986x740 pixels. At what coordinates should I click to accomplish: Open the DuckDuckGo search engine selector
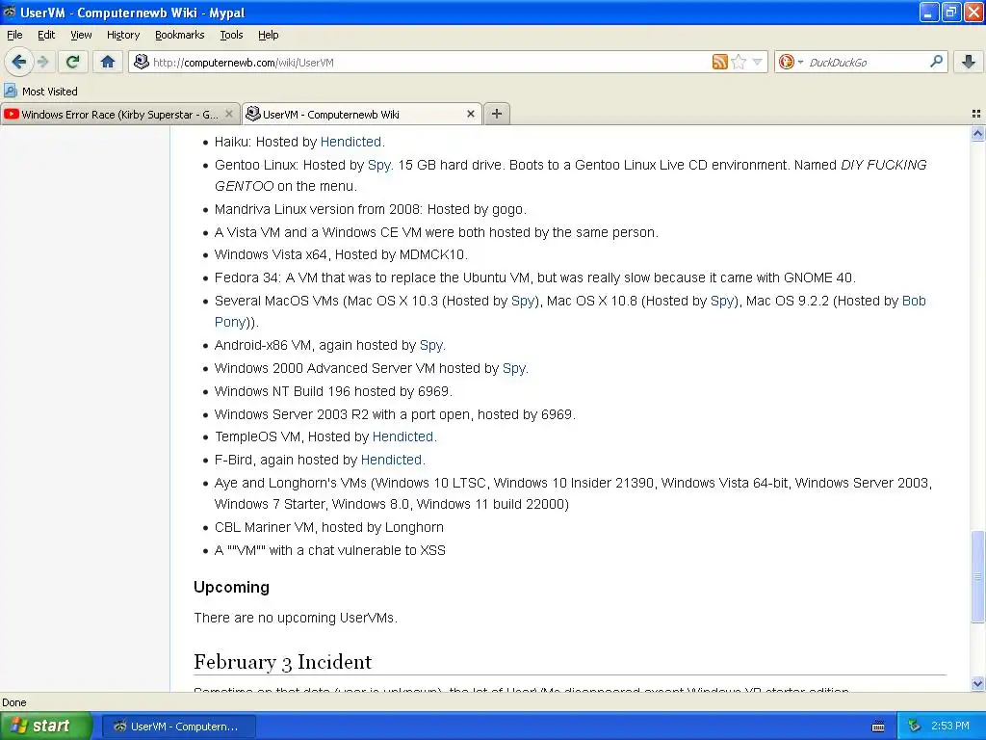click(x=791, y=62)
